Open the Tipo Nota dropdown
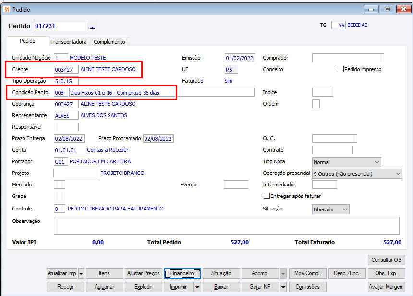This screenshot has height=296, width=413. (346, 162)
